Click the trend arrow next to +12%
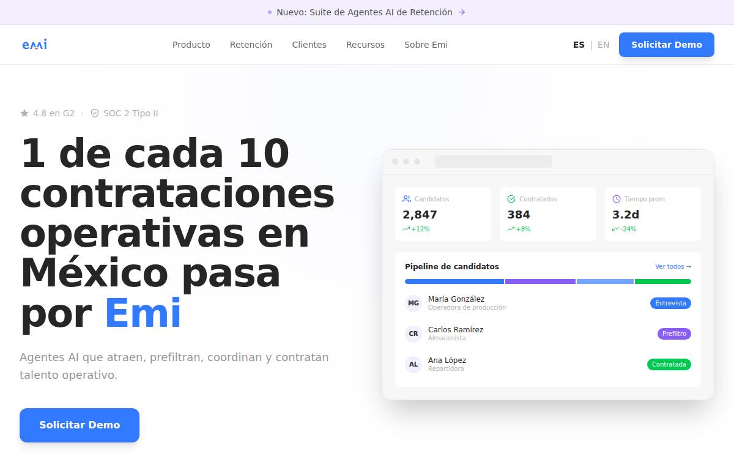 pos(406,229)
